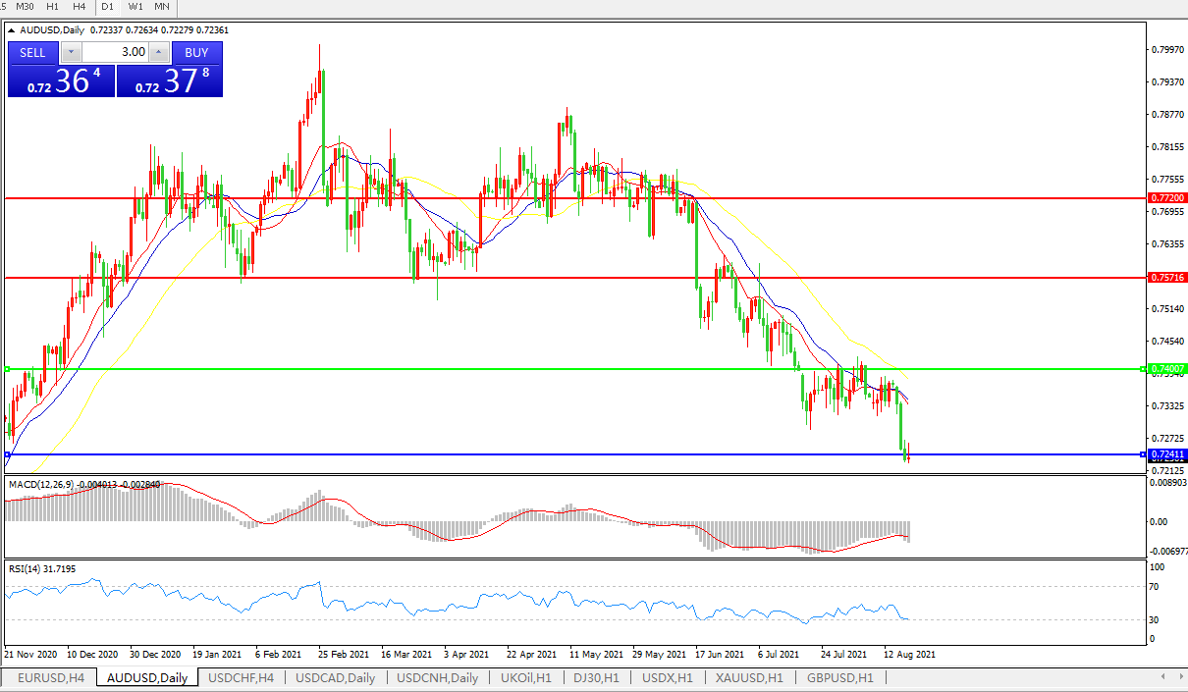Image resolution: width=1188 pixels, height=692 pixels.
Task: Switch to W1 timeframe
Action: 135,6
